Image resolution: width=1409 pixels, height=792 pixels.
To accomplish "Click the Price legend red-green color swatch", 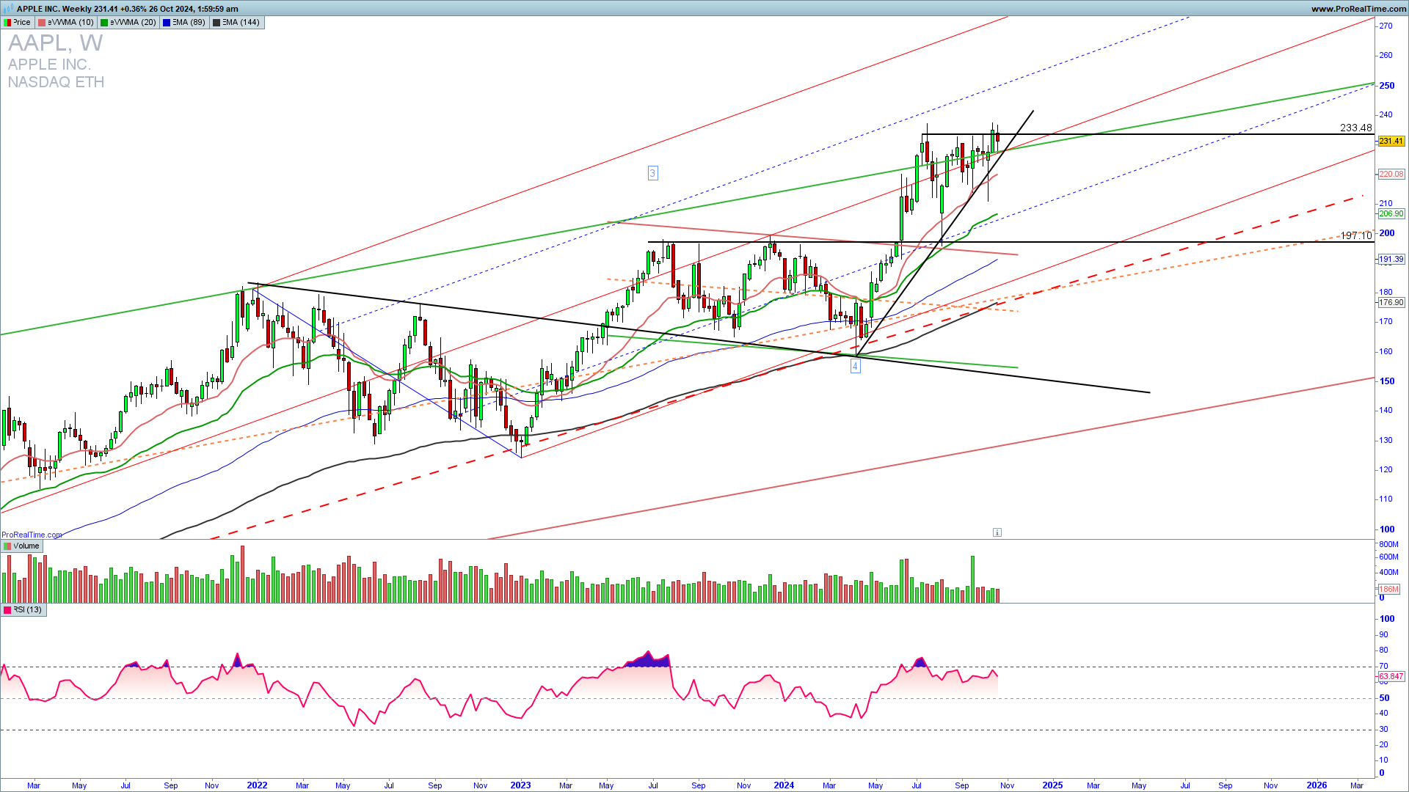I will click(x=8, y=23).
